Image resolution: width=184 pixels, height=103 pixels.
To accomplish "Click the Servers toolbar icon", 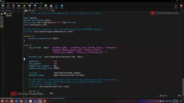I will (8, 6).
